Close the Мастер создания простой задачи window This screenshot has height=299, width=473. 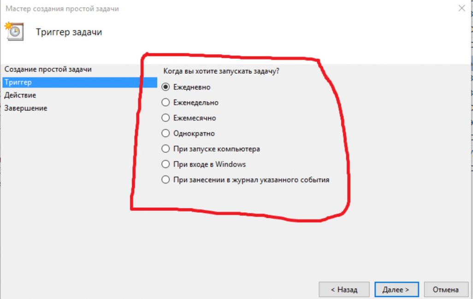(461, 8)
